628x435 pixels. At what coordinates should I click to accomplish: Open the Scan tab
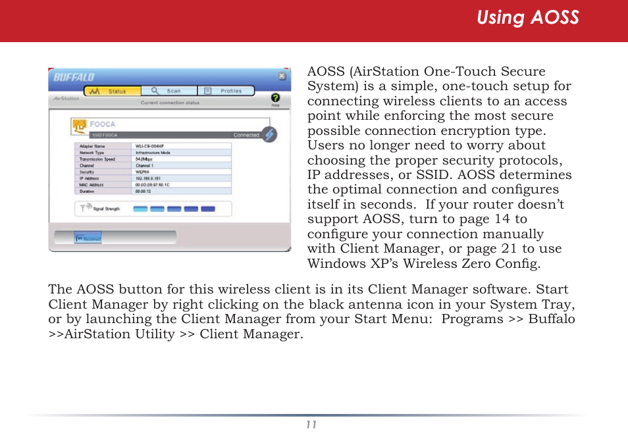[x=169, y=91]
